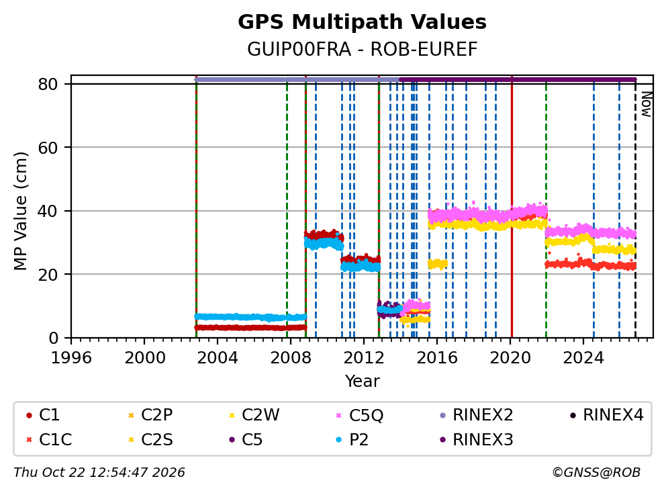Click the orange C2P legend marker
666x493 pixels.
coord(131,415)
